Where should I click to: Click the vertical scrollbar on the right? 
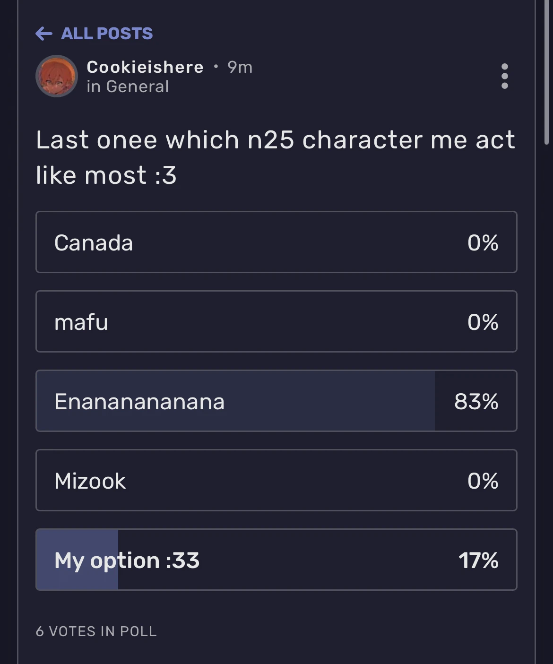[x=547, y=71]
